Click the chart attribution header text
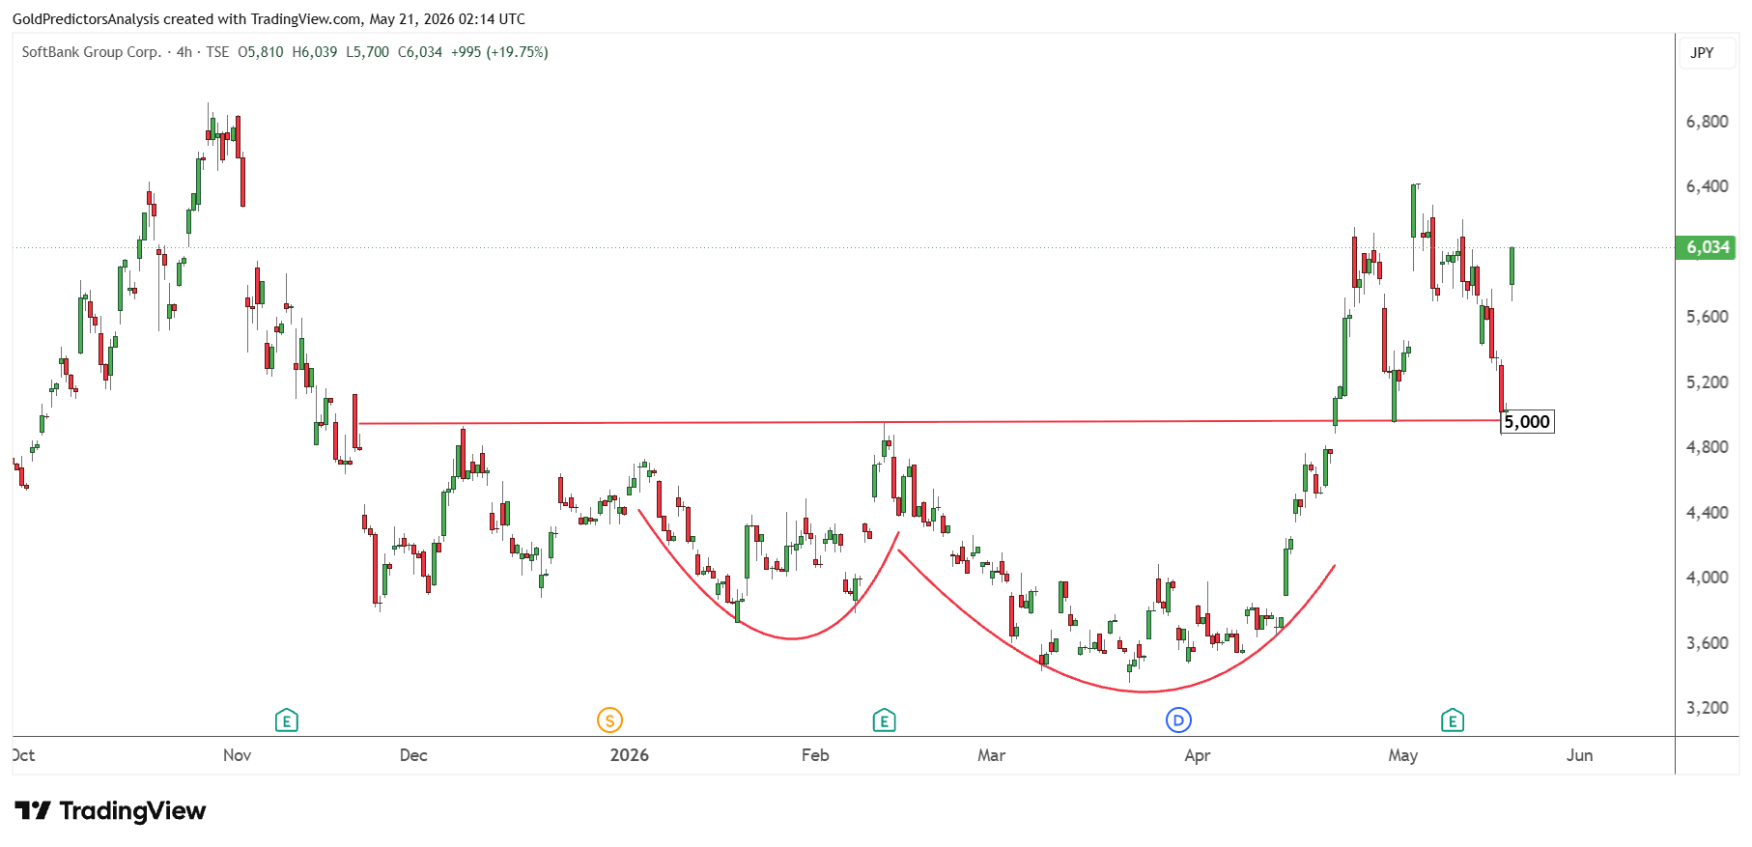 269,19
